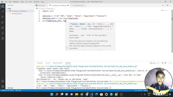Image resolution: width=173 pixels, height=97 pixels.
Task: Open launch profile dropdown beside new terminal
Action: click(x=160, y=63)
